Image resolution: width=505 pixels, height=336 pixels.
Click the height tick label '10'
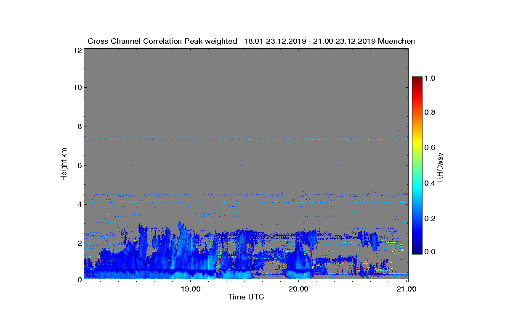77,87
